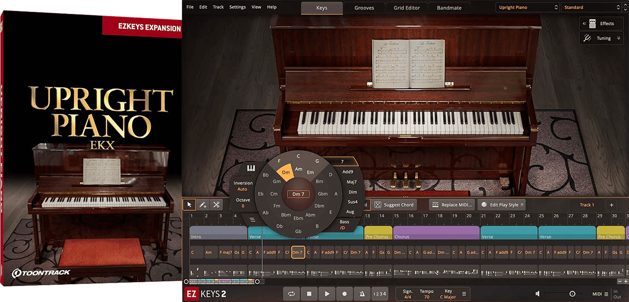Open the Settings menu
The image size is (629, 302).
click(237, 7)
